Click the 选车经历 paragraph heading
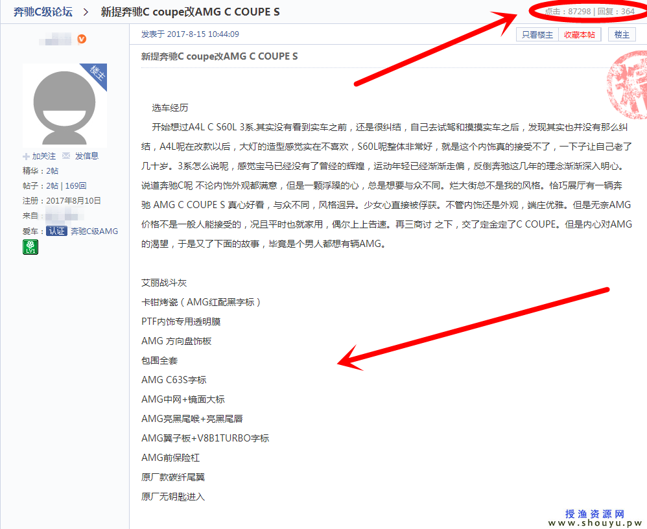This screenshot has height=529, width=647. coord(170,108)
